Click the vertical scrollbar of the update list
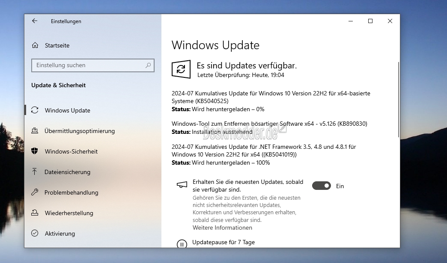The image size is (447, 263). [398, 100]
